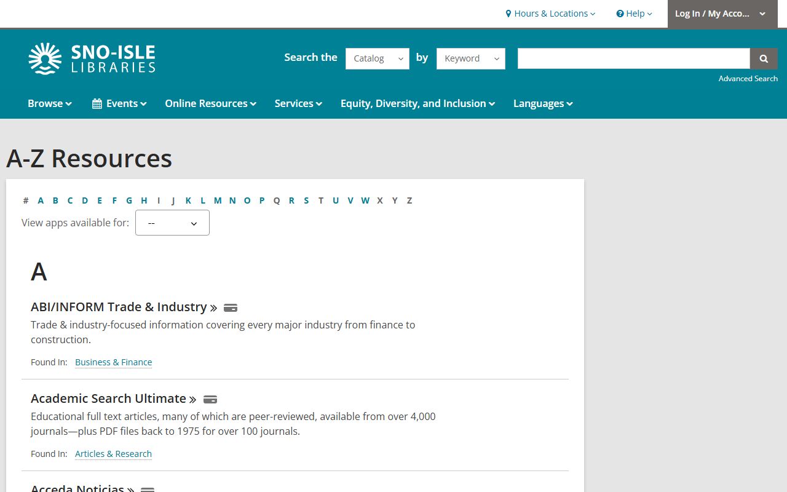Click the card icon next to Acceda Noticias

pyautogui.click(x=148, y=490)
